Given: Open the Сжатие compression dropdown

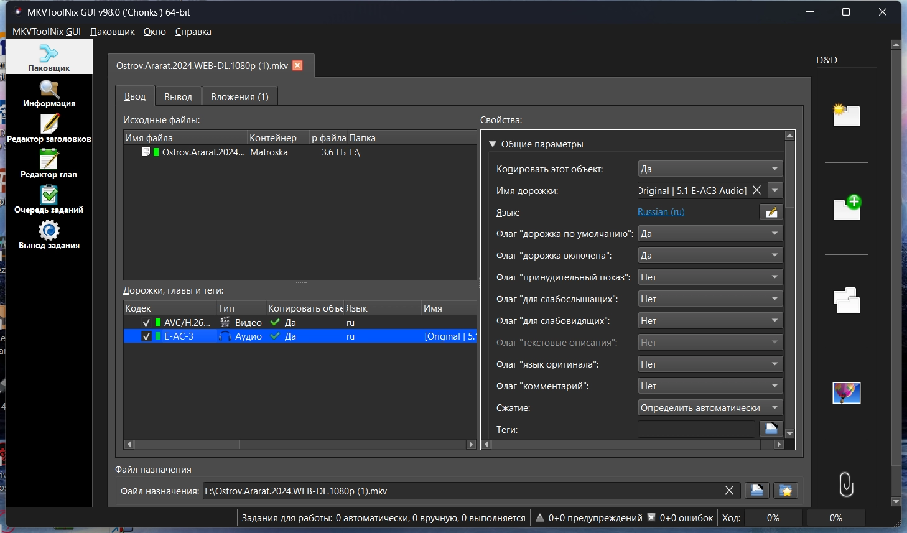Looking at the screenshot, I should (x=710, y=408).
